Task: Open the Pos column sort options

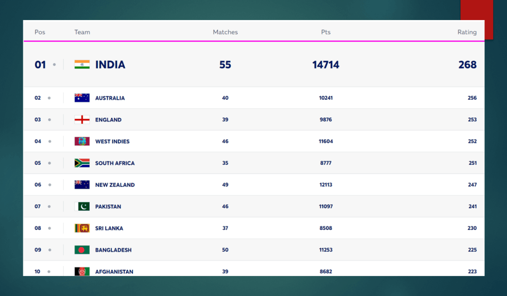Action: (x=39, y=32)
